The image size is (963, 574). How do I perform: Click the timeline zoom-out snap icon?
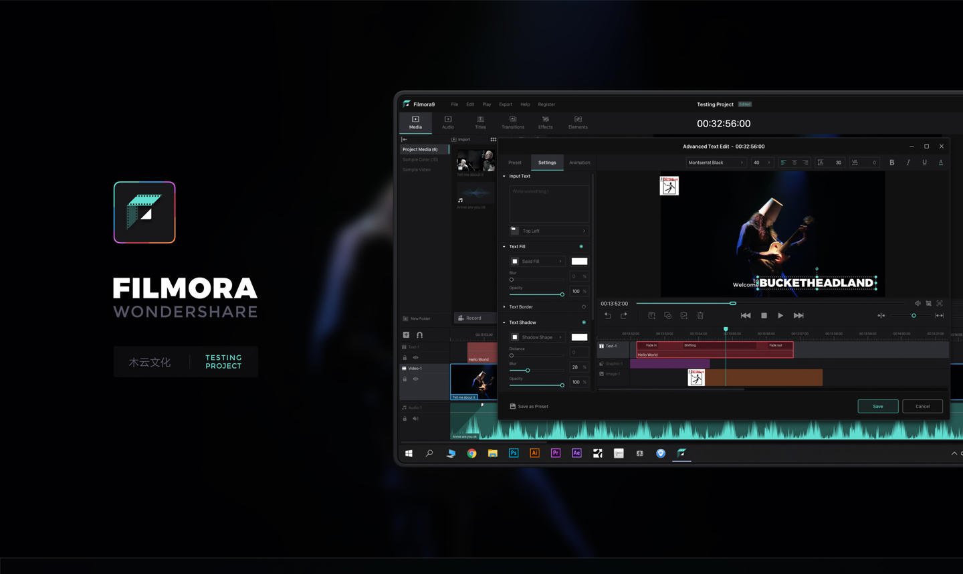pyautogui.click(x=881, y=316)
